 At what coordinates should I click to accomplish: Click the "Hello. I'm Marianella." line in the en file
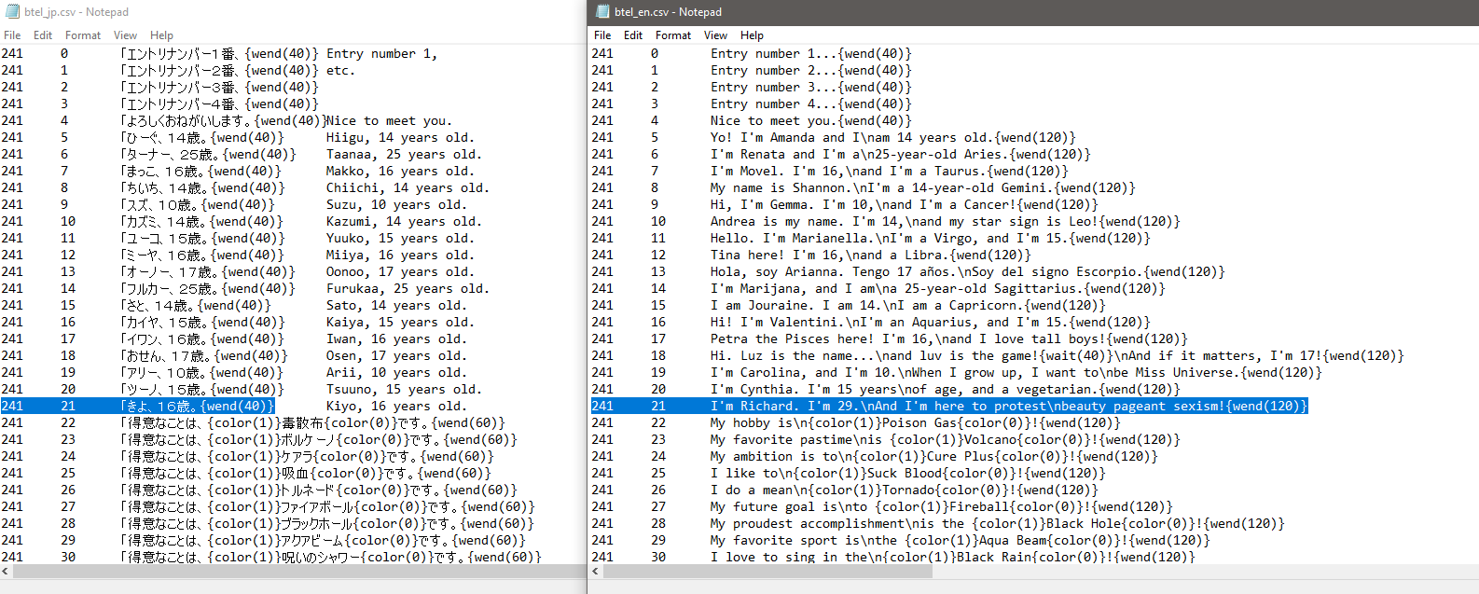click(x=930, y=238)
